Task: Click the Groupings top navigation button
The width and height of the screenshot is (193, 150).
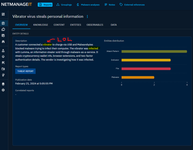Action: tap(64, 5)
